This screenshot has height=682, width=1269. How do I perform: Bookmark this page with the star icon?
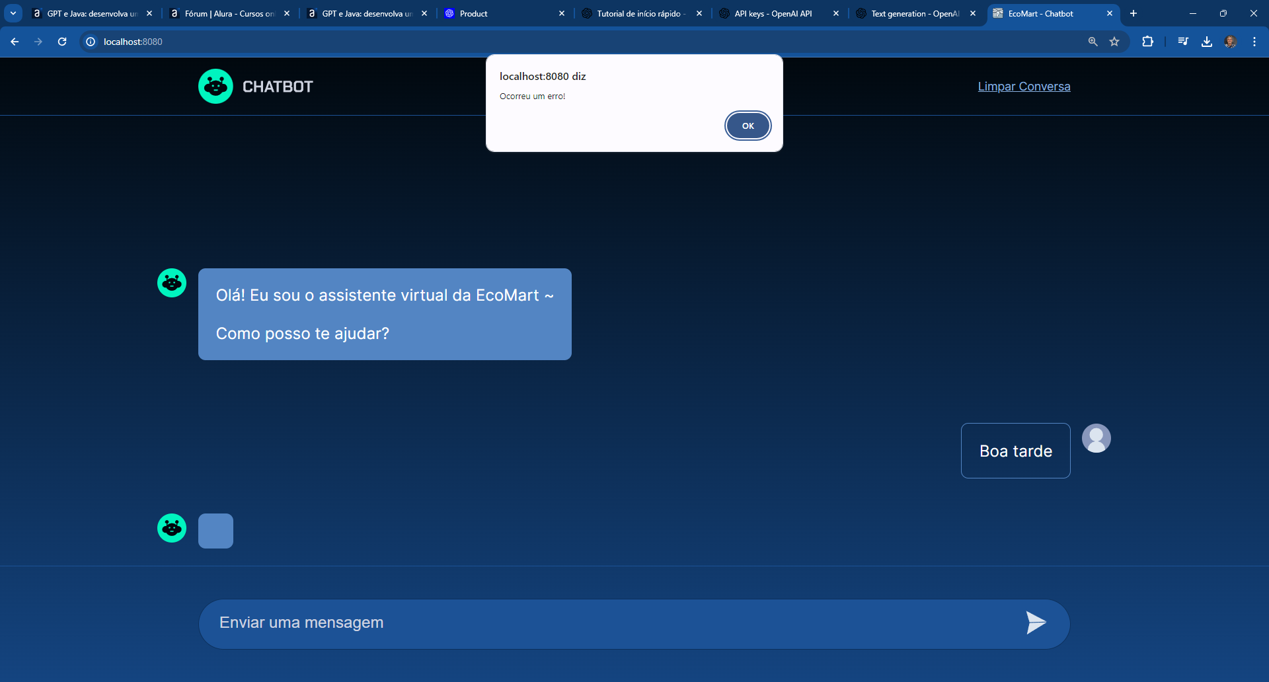coord(1114,42)
